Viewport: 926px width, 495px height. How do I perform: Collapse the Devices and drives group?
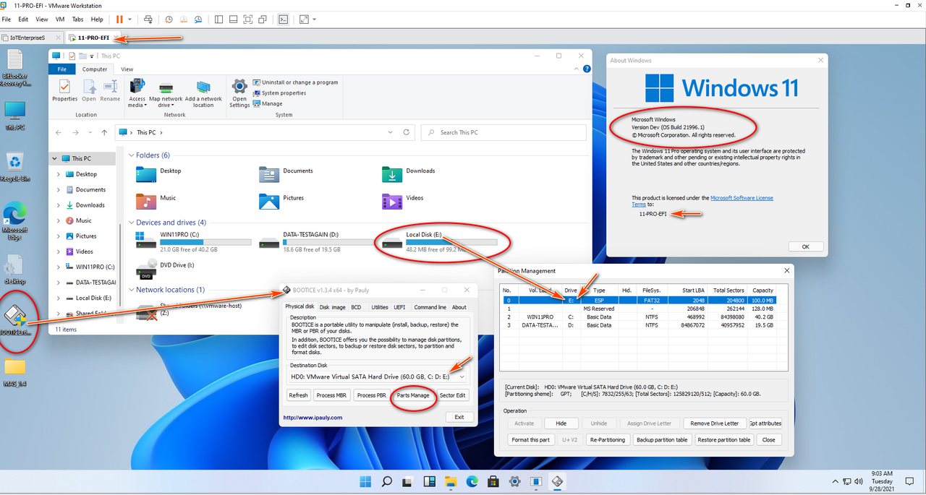point(131,223)
